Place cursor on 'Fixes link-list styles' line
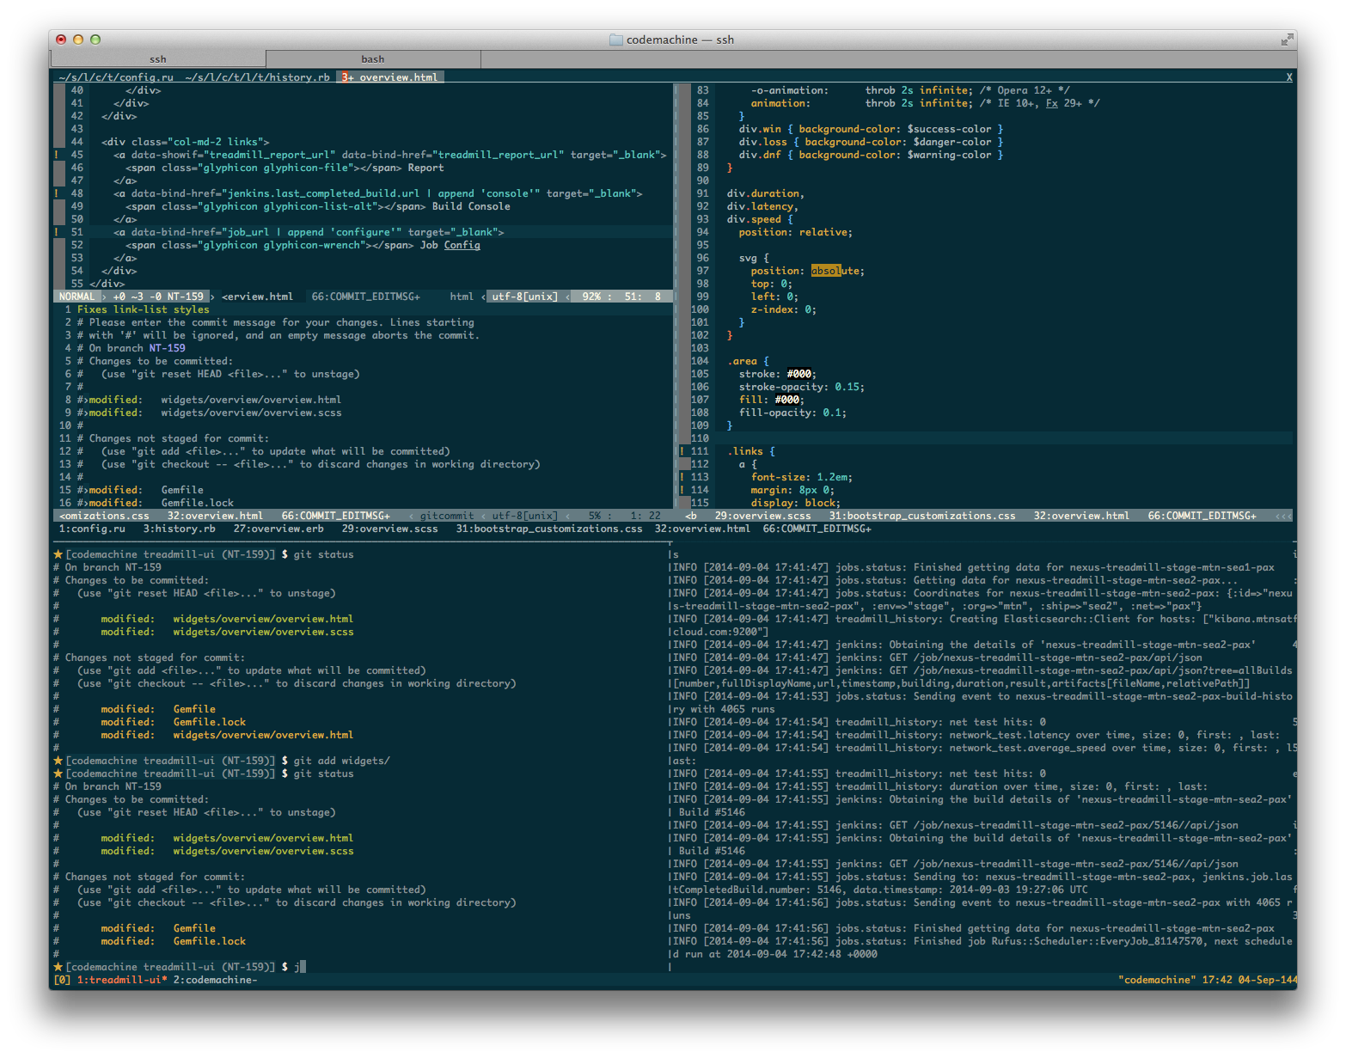 [x=143, y=309]
